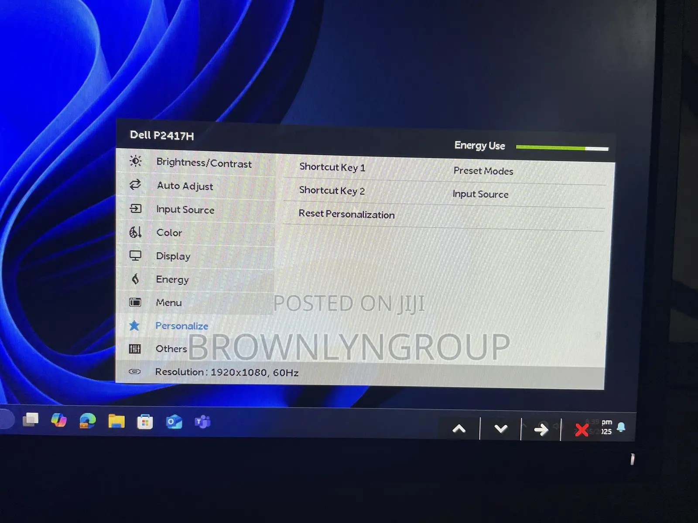Click the taskbar clock showing pm
Screen dimensions: 698x523
coord(600,427)
